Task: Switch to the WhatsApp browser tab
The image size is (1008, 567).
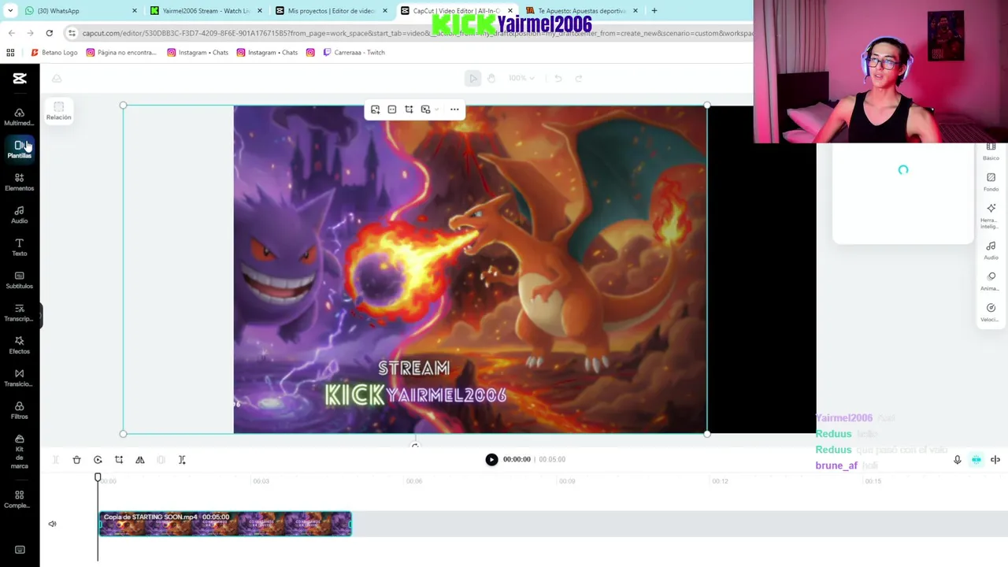Action: click(x=79, y=11)
